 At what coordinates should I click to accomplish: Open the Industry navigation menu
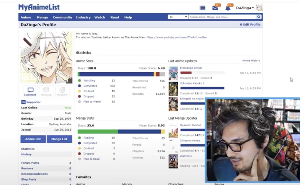click(83, 17)
